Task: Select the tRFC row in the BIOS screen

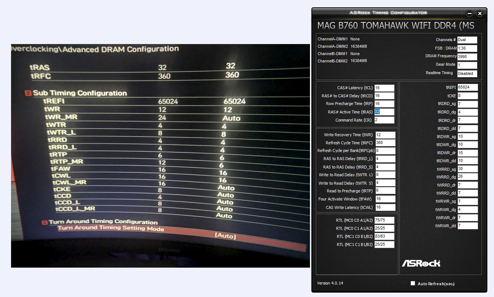Action: 169,76
